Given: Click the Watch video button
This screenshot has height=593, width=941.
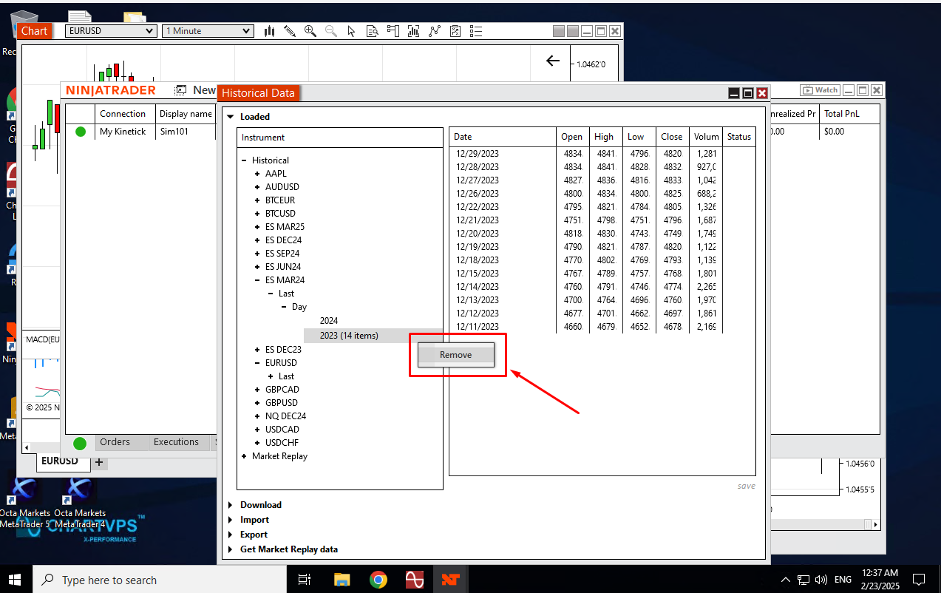Looking at the screenshot, I should tap(820, 90).
